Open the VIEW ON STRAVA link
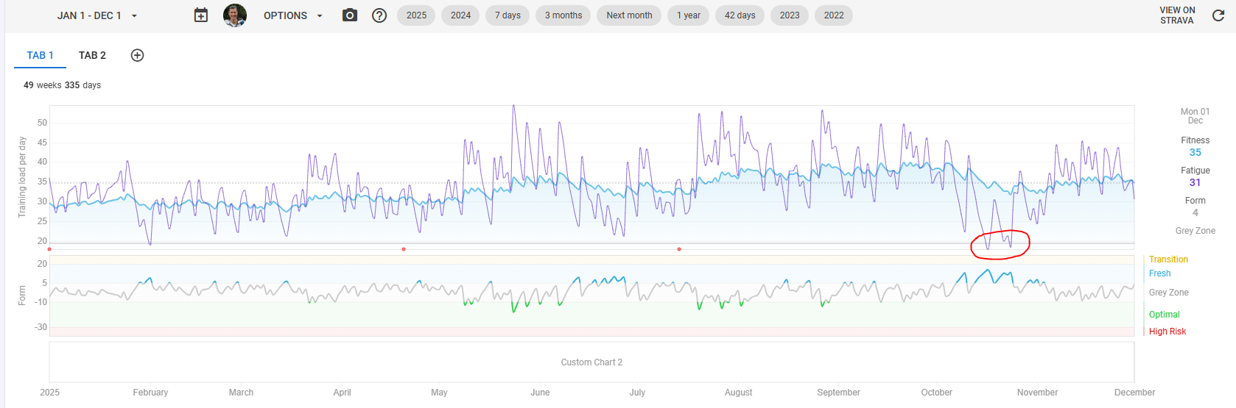The width and height of the screenshot is (1236, 408). (x=1176, y=15)
